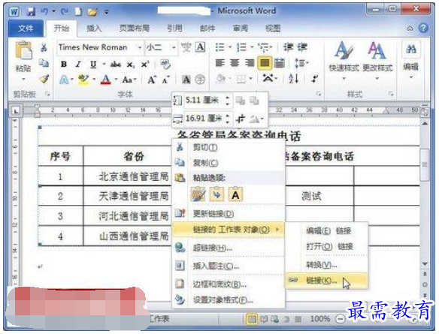The height and width of the screenshot is (334, 439).
Task: Toggle Underline formatting
Action: click(93, 65)
